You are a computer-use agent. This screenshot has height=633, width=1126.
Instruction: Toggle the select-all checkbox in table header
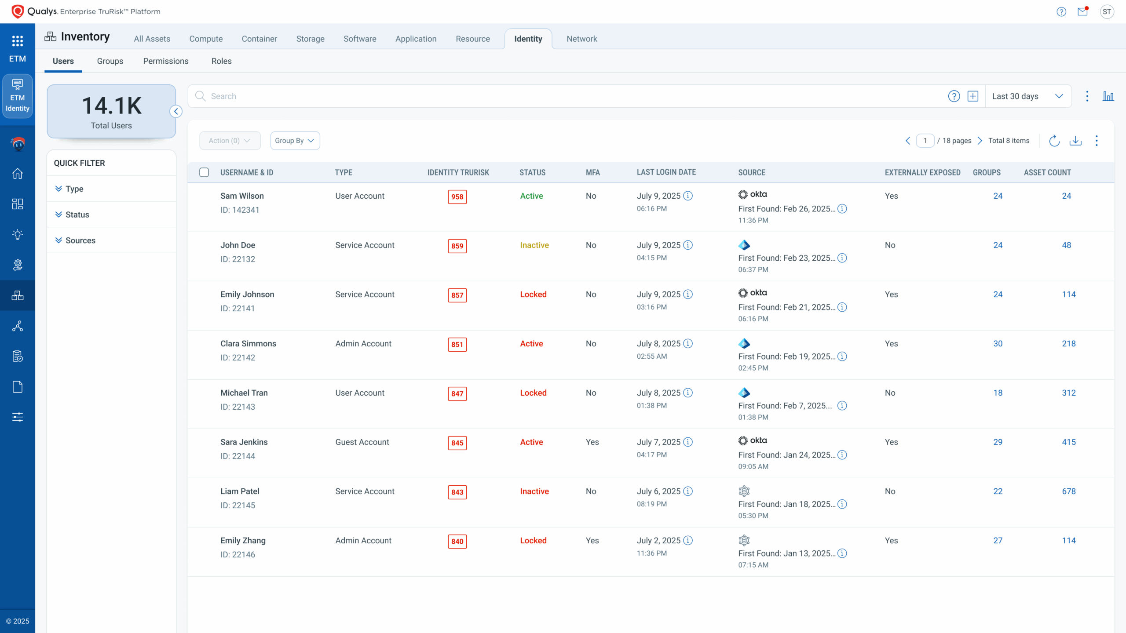coord(204,172)
